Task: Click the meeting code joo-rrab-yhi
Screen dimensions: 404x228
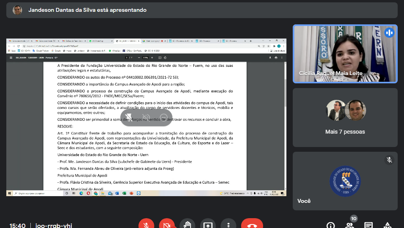Action: 54,226
